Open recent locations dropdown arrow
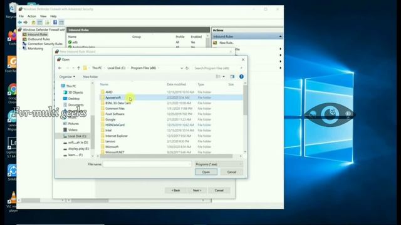Image resolution: width=401 pixels, height=225 pixels. (73, 68)
